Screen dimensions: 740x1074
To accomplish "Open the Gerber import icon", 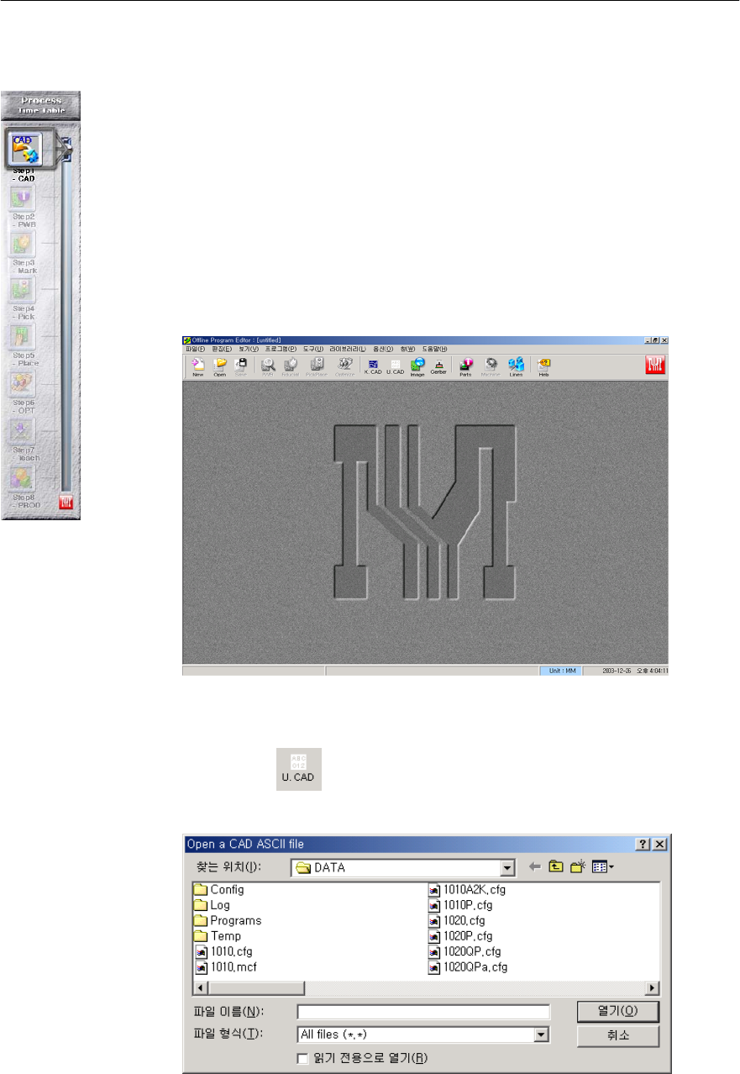I will point(438,367).
